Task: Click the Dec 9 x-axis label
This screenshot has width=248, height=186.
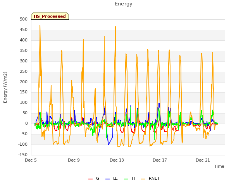Action: tap(74, 160)
